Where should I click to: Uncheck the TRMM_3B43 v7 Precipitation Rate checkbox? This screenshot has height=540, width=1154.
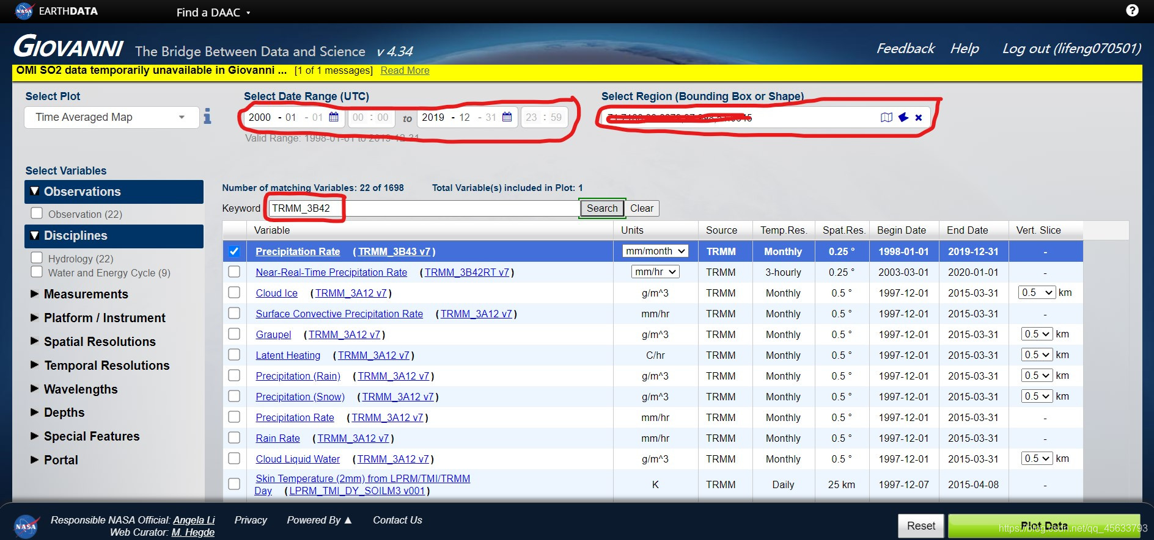[x=233, y=251]
